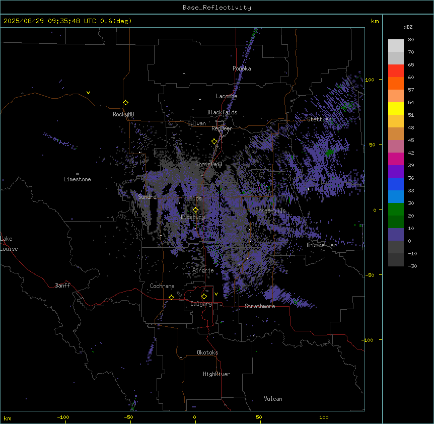Select the yellow V marker northwest of RockyMH

click(x=88, y=93)
